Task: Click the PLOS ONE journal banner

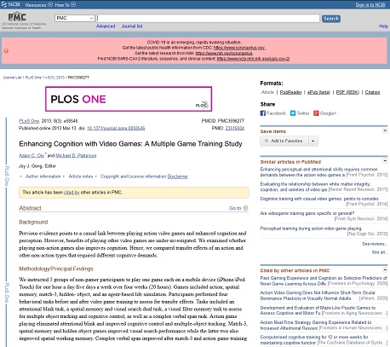Action: click(129, 99)
